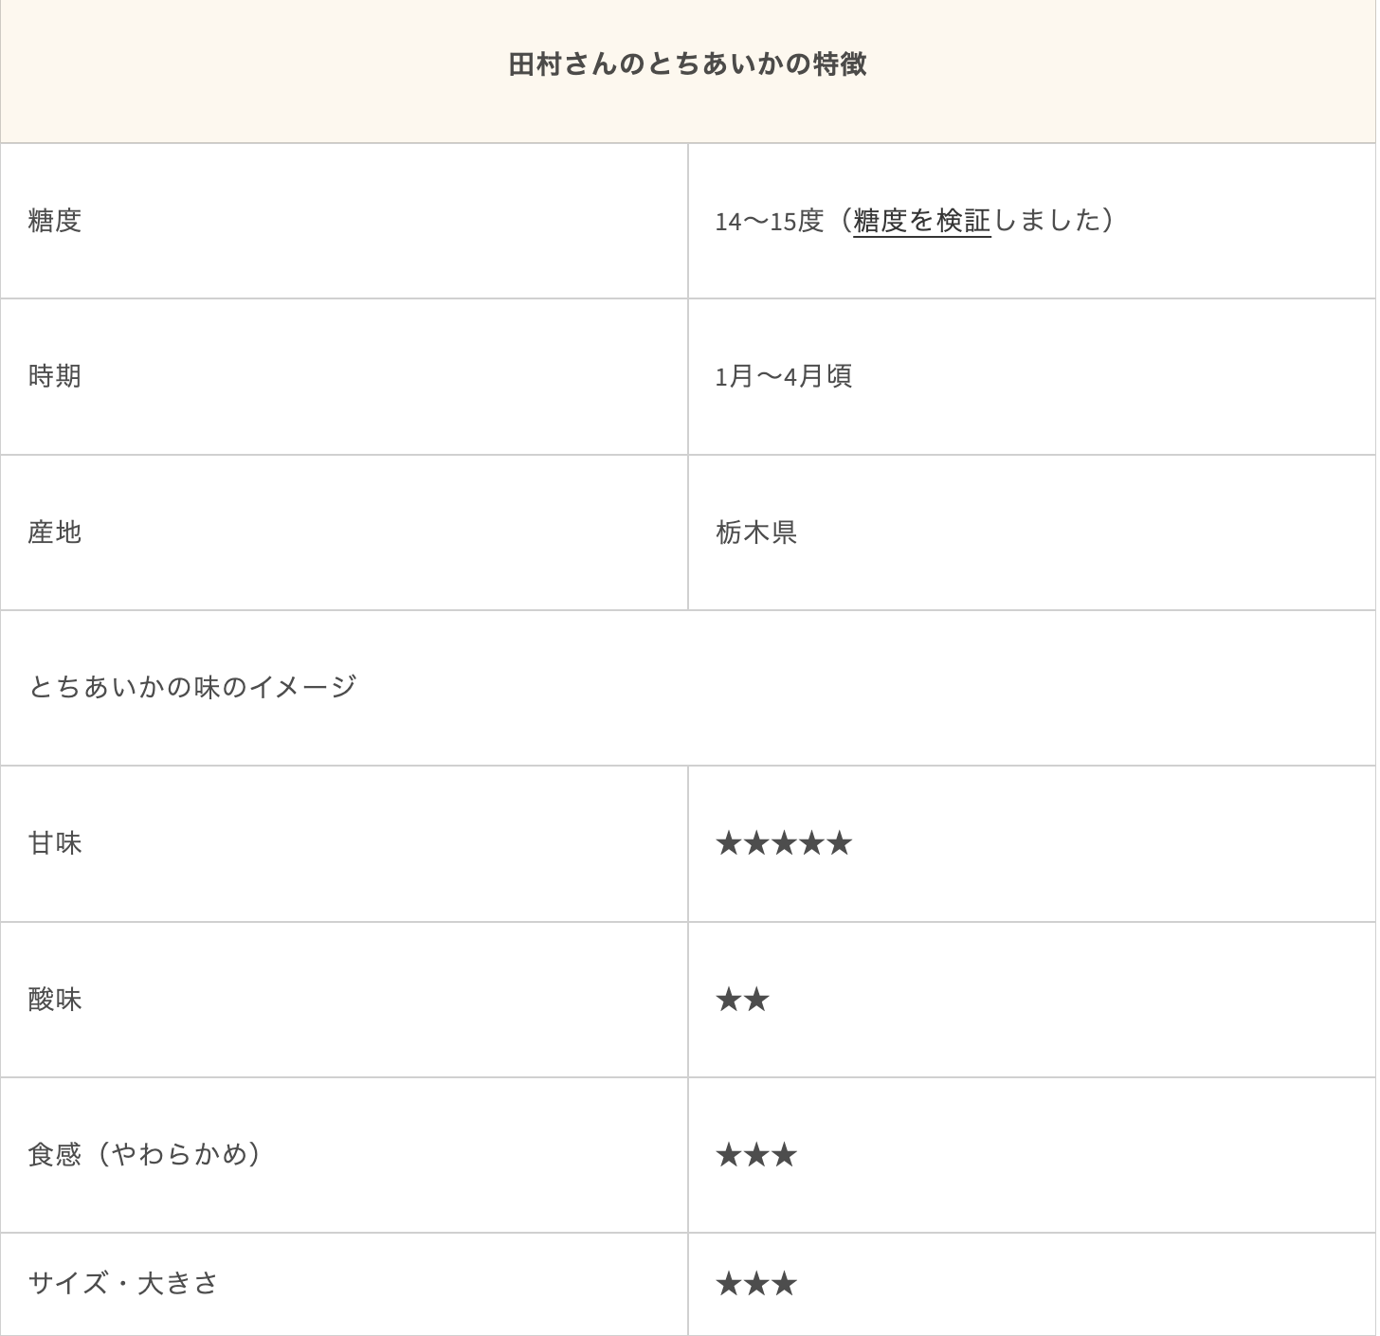Select the 糖度 label cell
This screenshot has width=1380, height=1336.
tap(55, 221)
